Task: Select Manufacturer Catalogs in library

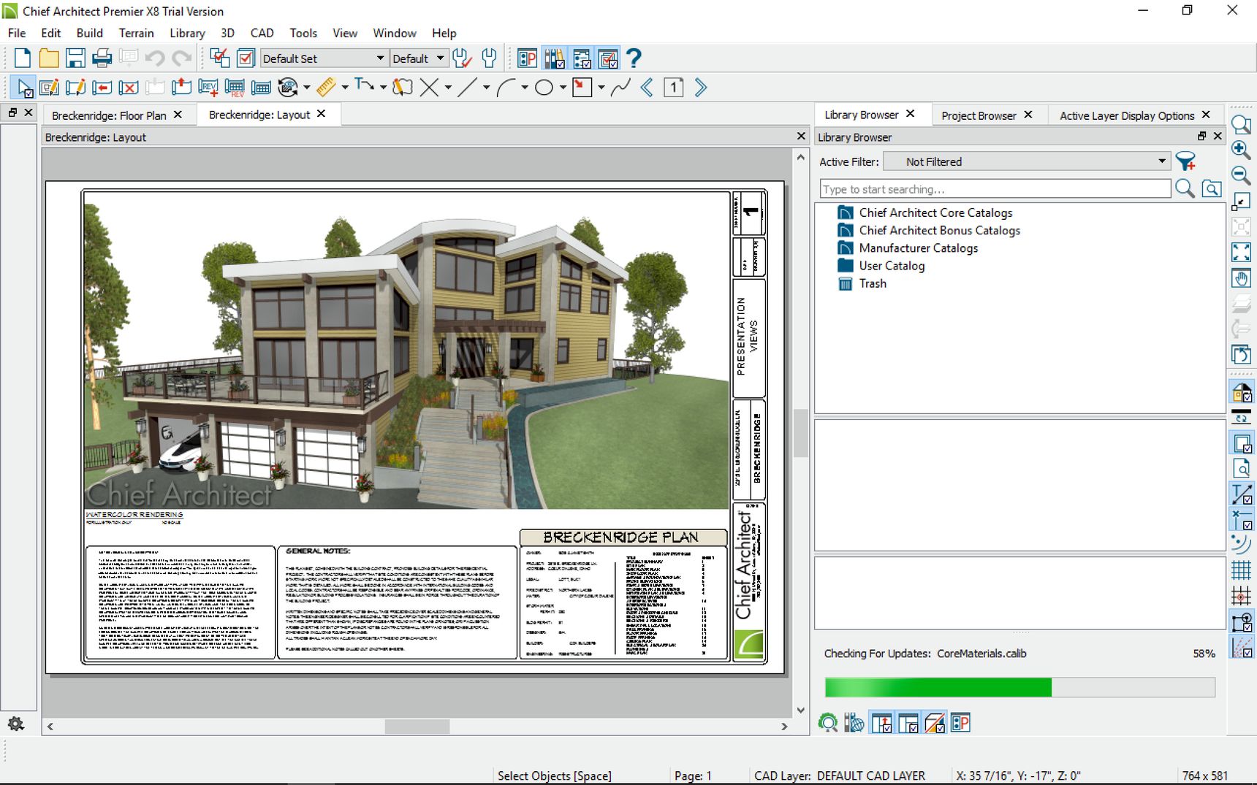Action: (918, 248)
